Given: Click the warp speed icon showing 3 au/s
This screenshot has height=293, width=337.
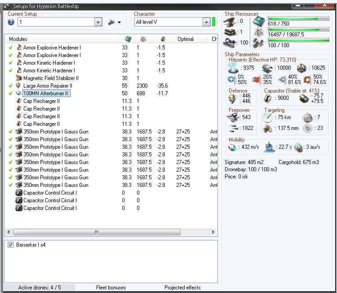Looking at the screenshot, I should point(298,147).
